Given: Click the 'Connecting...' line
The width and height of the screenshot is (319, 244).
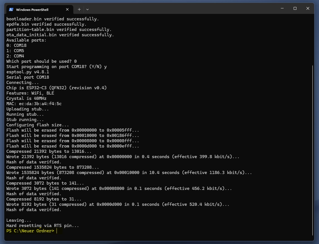Looking at the screenshot, I should point(23,83).
